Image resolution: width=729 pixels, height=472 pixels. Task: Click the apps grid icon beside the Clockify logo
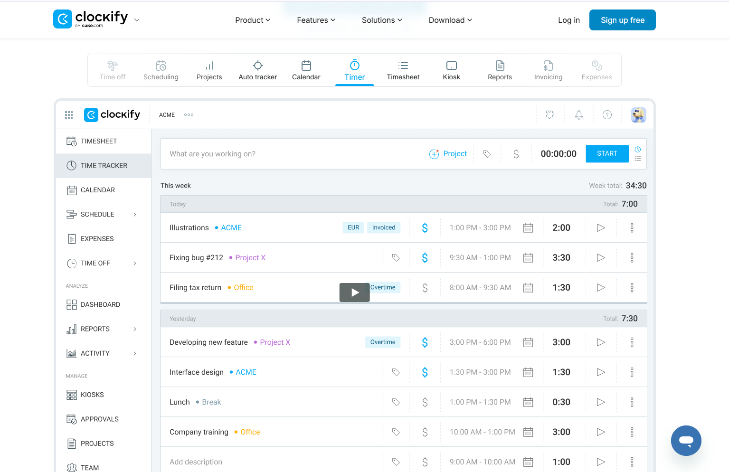68,114
